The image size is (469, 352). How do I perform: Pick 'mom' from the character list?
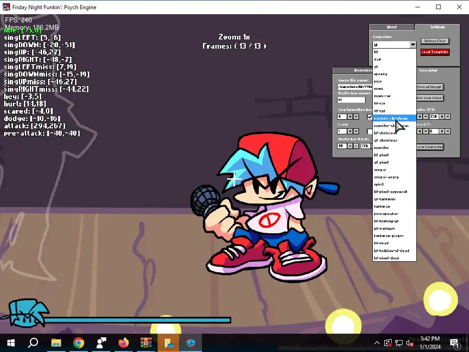pos(394,88)
